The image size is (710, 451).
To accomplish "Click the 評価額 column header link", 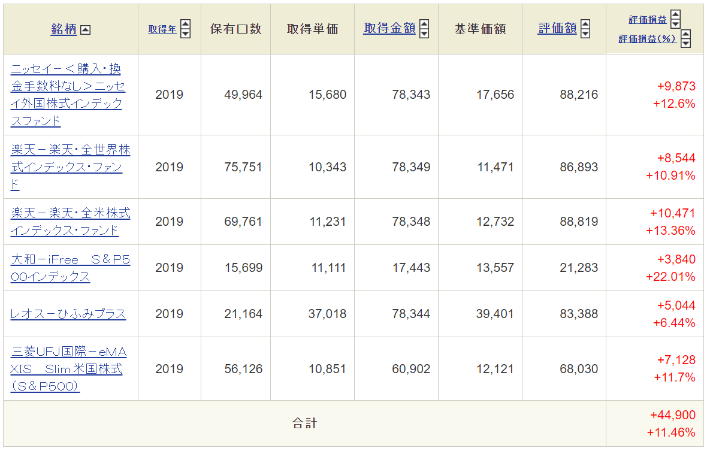I will [557, 29].
